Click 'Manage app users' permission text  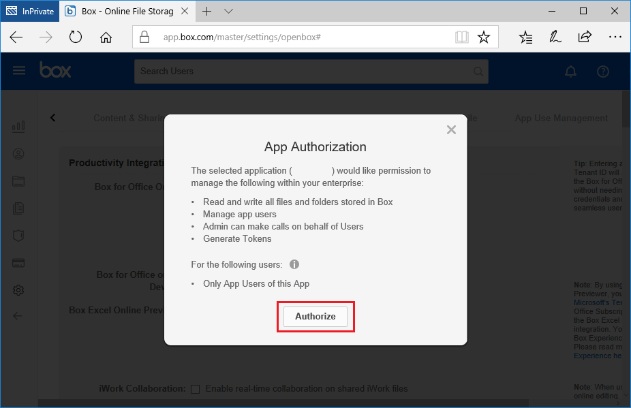coord(239,214)
